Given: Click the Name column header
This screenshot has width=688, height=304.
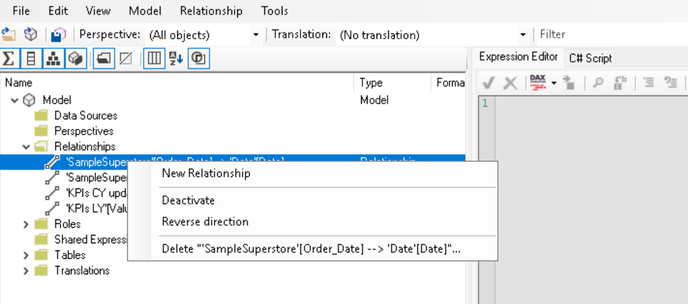Looking at the screenshot, I should (177, 83).
